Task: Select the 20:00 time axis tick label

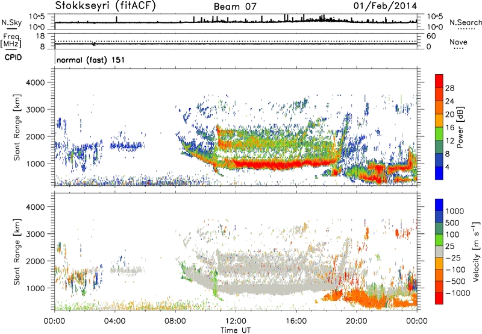Action: coord(357,321)
